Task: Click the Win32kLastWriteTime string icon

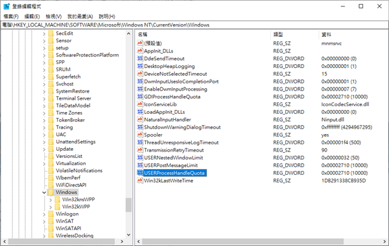Action: [140, 181]
